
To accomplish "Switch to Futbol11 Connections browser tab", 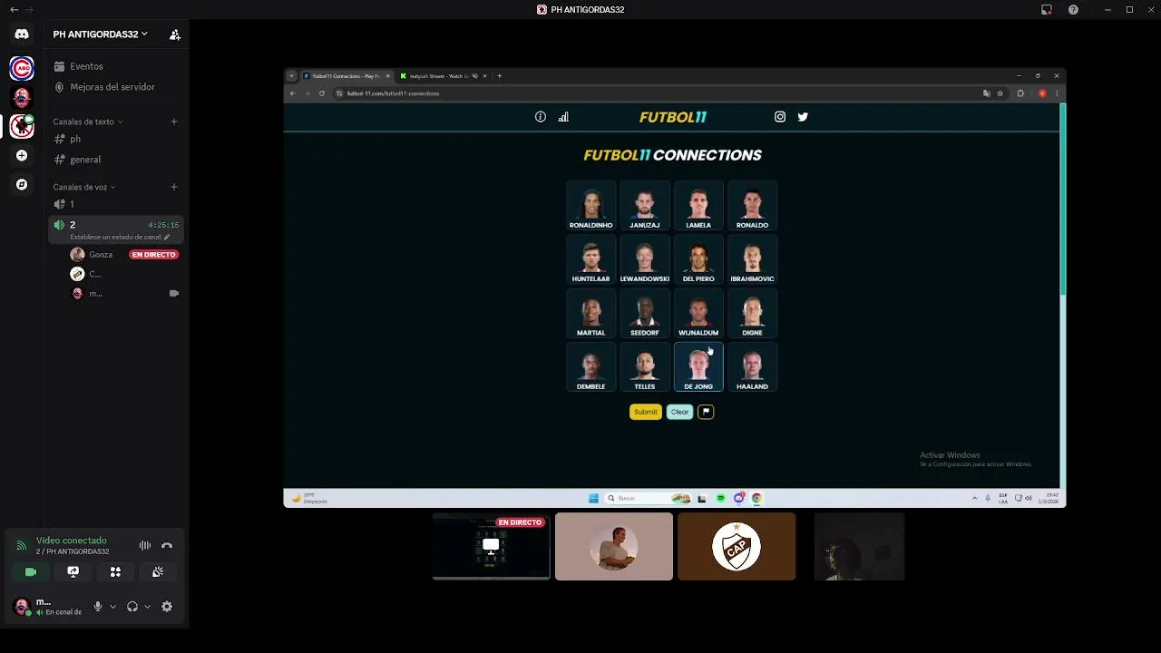I will (346, 76).
